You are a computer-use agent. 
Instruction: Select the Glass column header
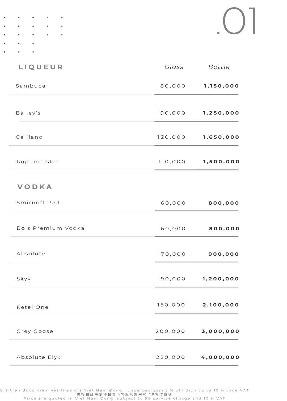tap(174, 67)
